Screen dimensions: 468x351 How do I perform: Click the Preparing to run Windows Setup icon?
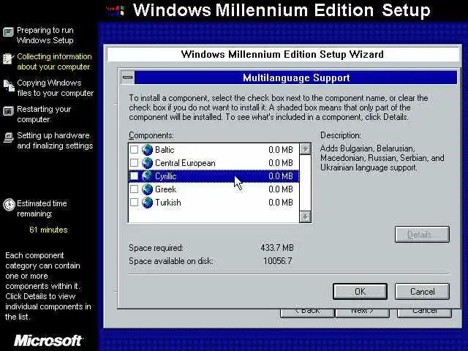click(8, 32)
